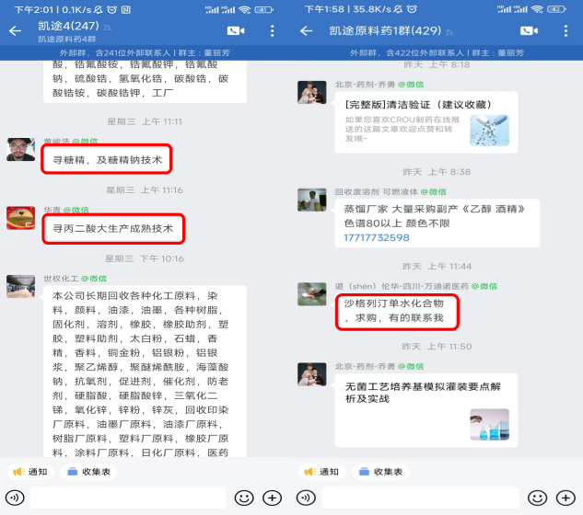Image resolution: width=583 pixels, height=515 pixels.
Task: Open emoji picker in right chat
Action: pos(537,498)
